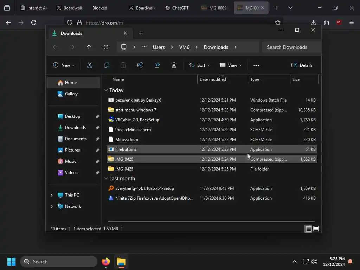Switch to the Internet Archive browser tab
360x270 pixels.
(33, 8)
